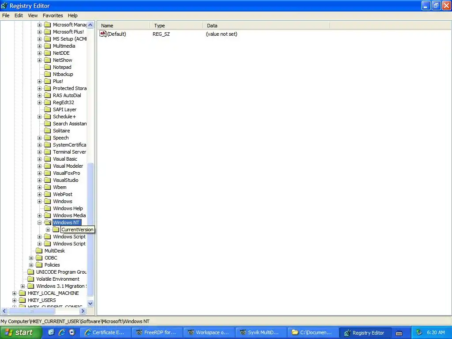Click the (Default) string value icon
This screenshot has height=339, width=452.
103,34
